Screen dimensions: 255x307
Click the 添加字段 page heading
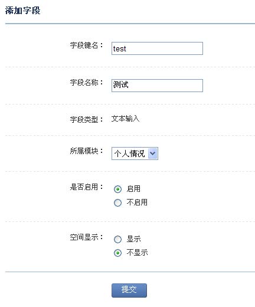point(23,11)
